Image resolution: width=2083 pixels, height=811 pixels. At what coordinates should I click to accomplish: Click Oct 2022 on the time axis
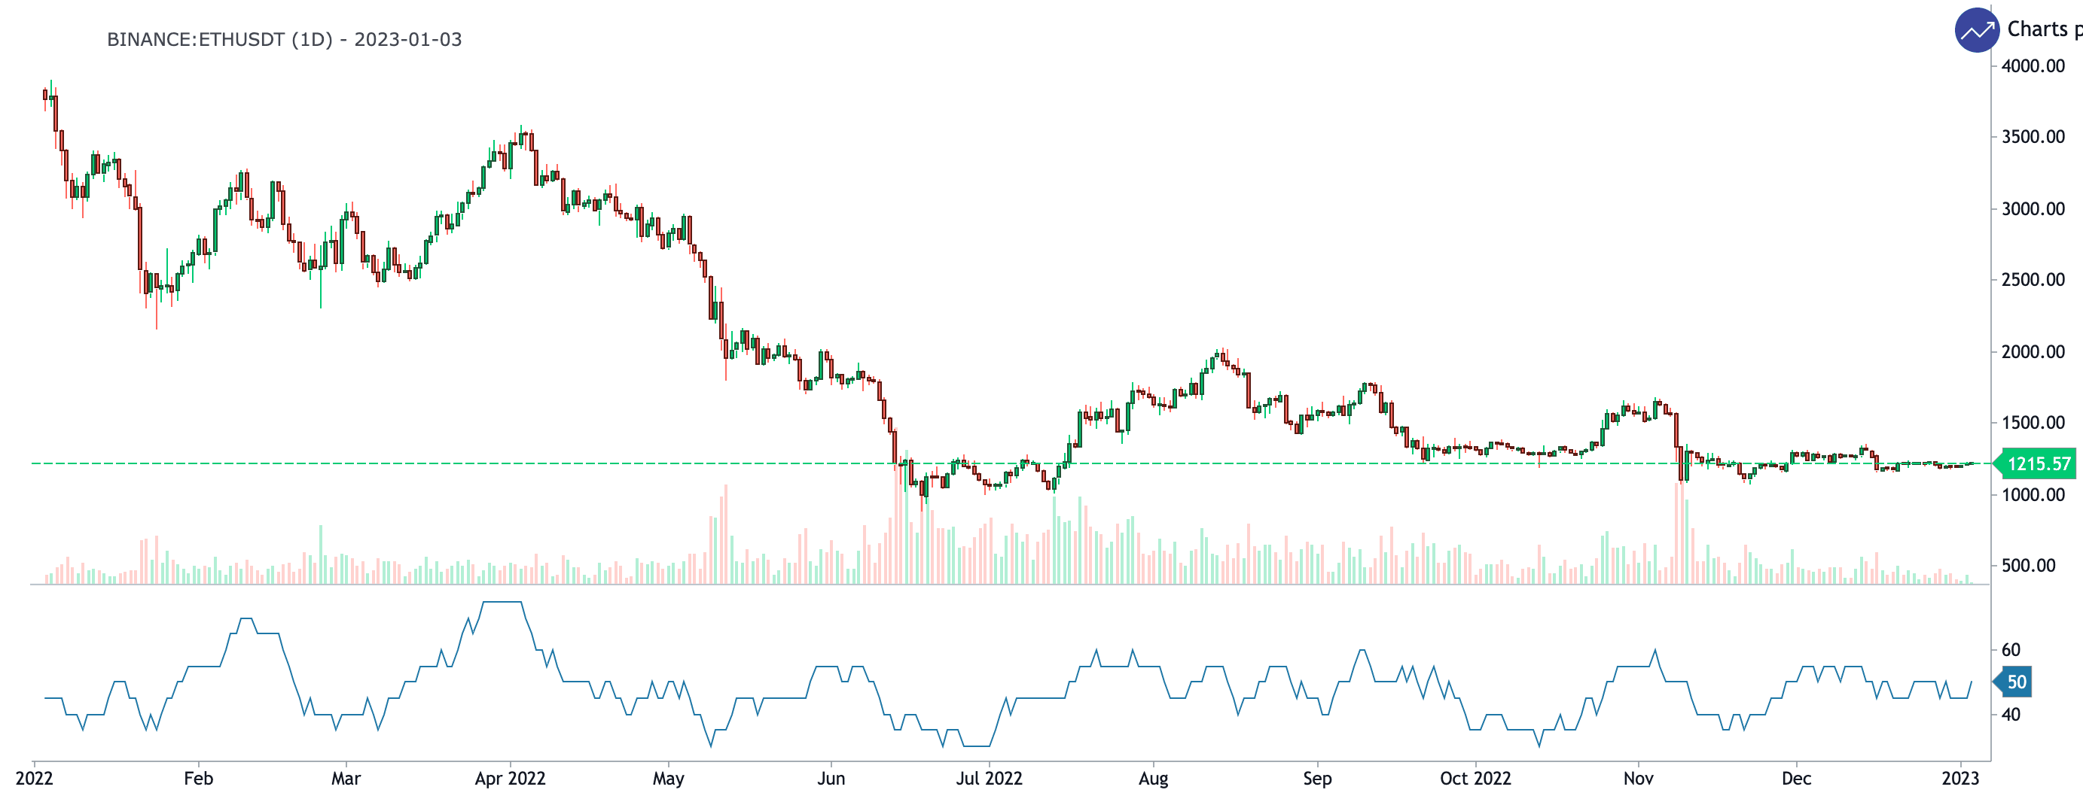coord(1475,779)
